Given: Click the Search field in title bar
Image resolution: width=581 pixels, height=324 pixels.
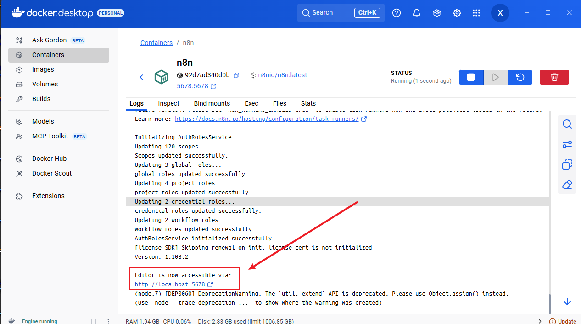Looking at the screenshot, I should tap(341, 13).
